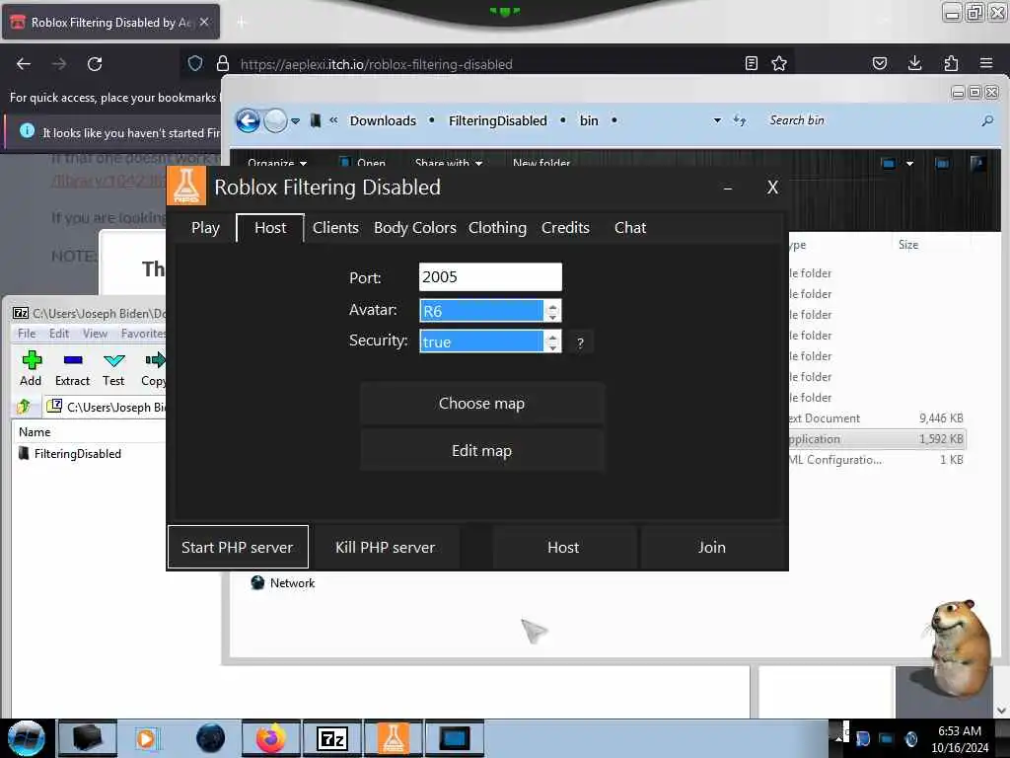
Task: Click the padlock site info icon
Action: point(223,63)
